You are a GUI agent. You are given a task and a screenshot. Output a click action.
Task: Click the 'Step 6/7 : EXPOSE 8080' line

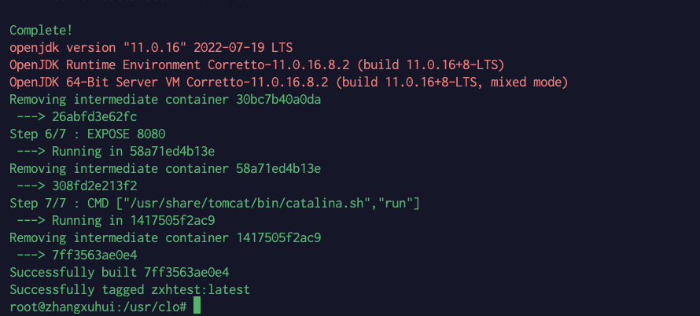pos(87,134)
